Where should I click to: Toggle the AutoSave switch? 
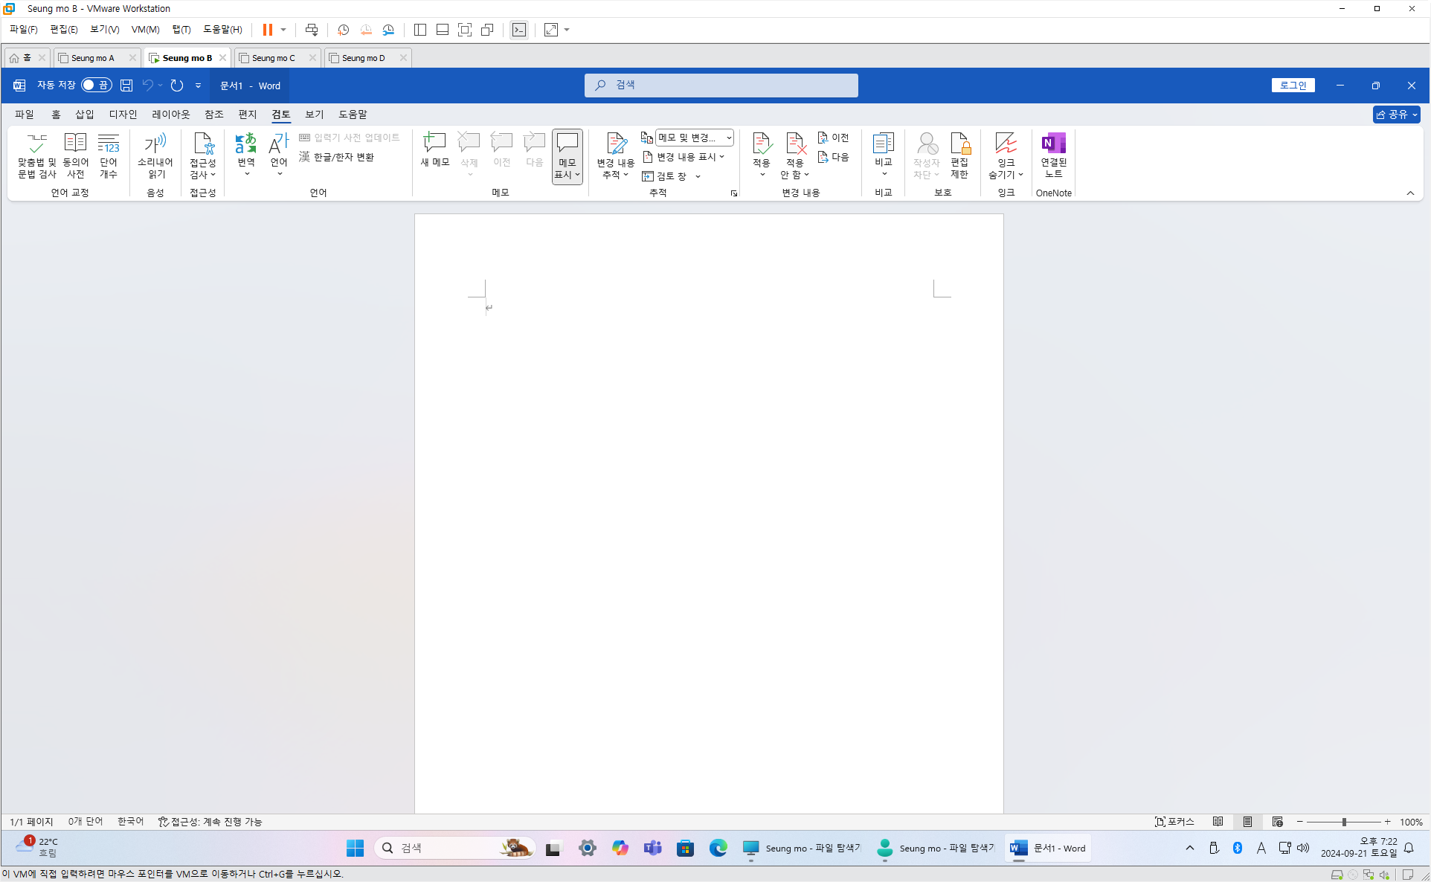click(x=96, y=86)
